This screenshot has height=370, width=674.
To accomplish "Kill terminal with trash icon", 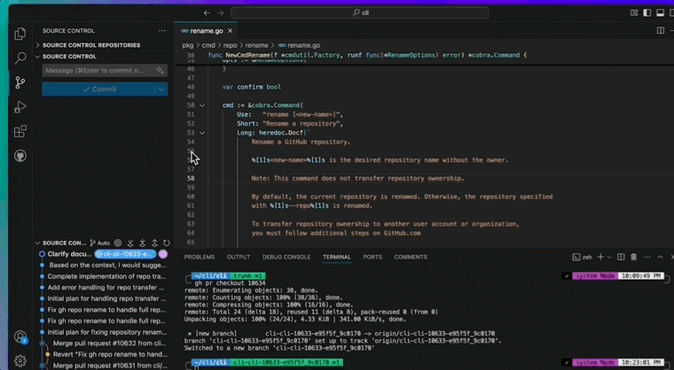I will (633, 257).
